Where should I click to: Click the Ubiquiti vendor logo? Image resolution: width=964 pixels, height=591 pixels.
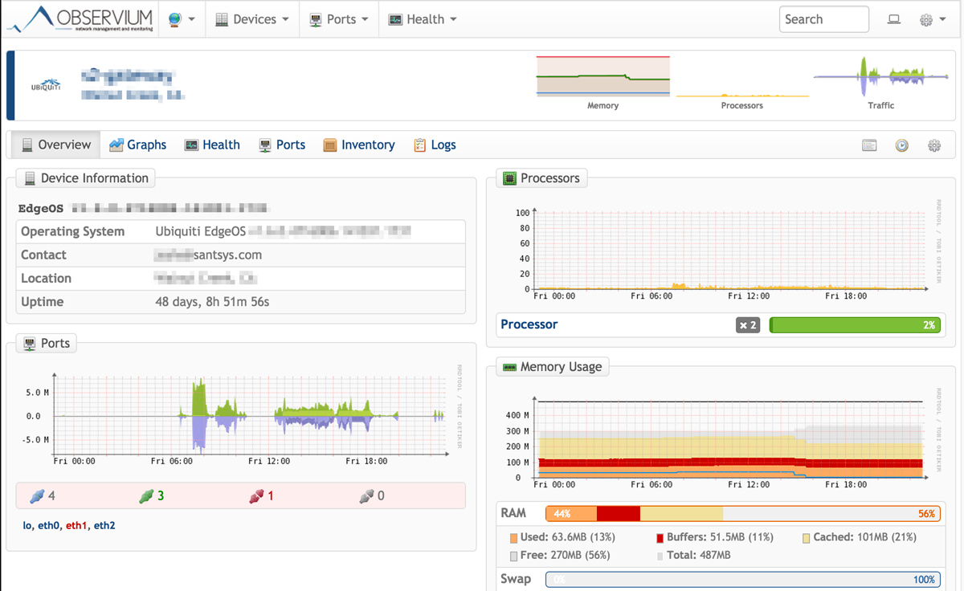click(46, 85)
